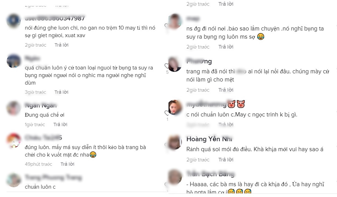Image resolution: width=337 pixels, height=197 pixels.
Task: Open the user8863860347987 username
Action: tap(55, 18)
